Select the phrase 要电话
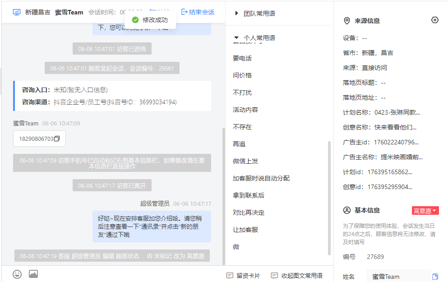 pyautogui.click(x=242, y=58)
